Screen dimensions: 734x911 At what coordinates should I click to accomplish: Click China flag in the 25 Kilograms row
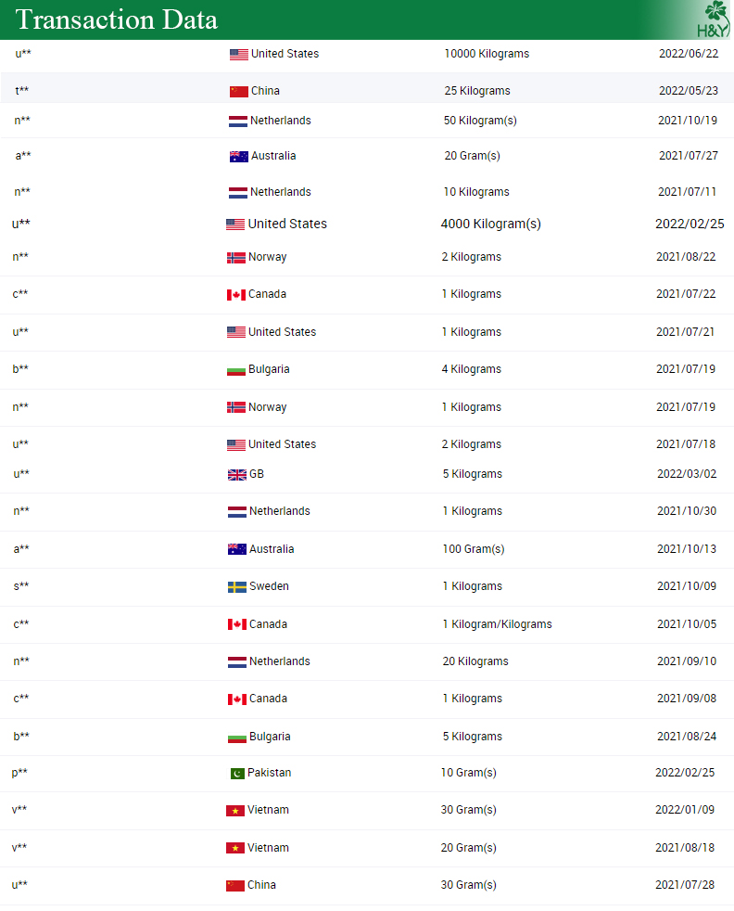tap(239, 92)
